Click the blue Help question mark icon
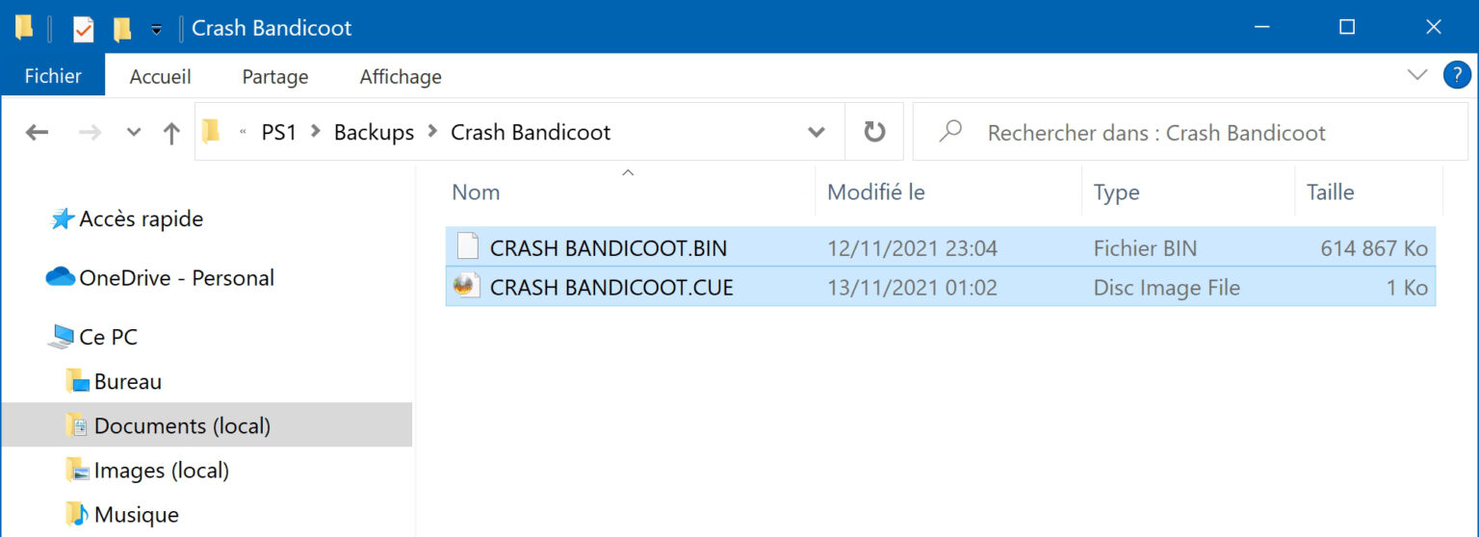The image size is (1479, 537). click(1456, 75)
